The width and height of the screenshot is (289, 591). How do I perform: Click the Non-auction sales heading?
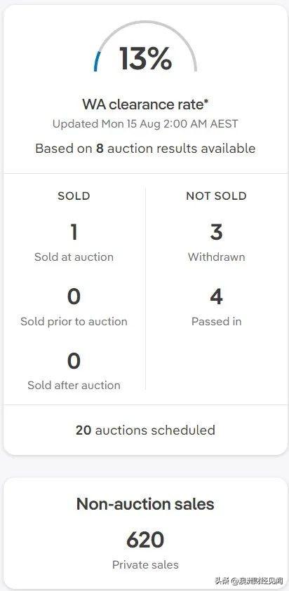coord(145,504)
